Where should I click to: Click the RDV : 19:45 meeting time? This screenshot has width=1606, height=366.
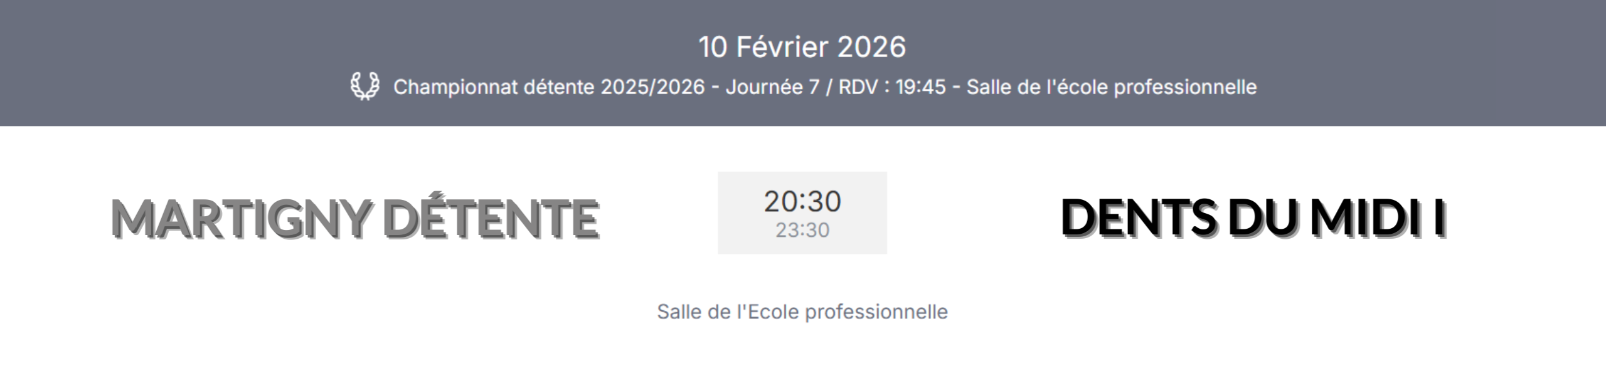pos(892,87)
